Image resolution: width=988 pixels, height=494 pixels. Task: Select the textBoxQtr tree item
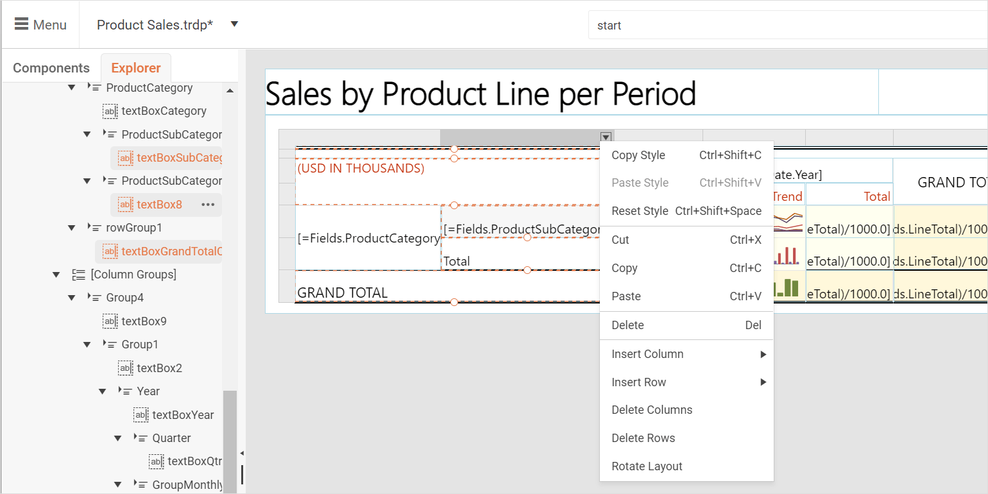tap(194, 461)
